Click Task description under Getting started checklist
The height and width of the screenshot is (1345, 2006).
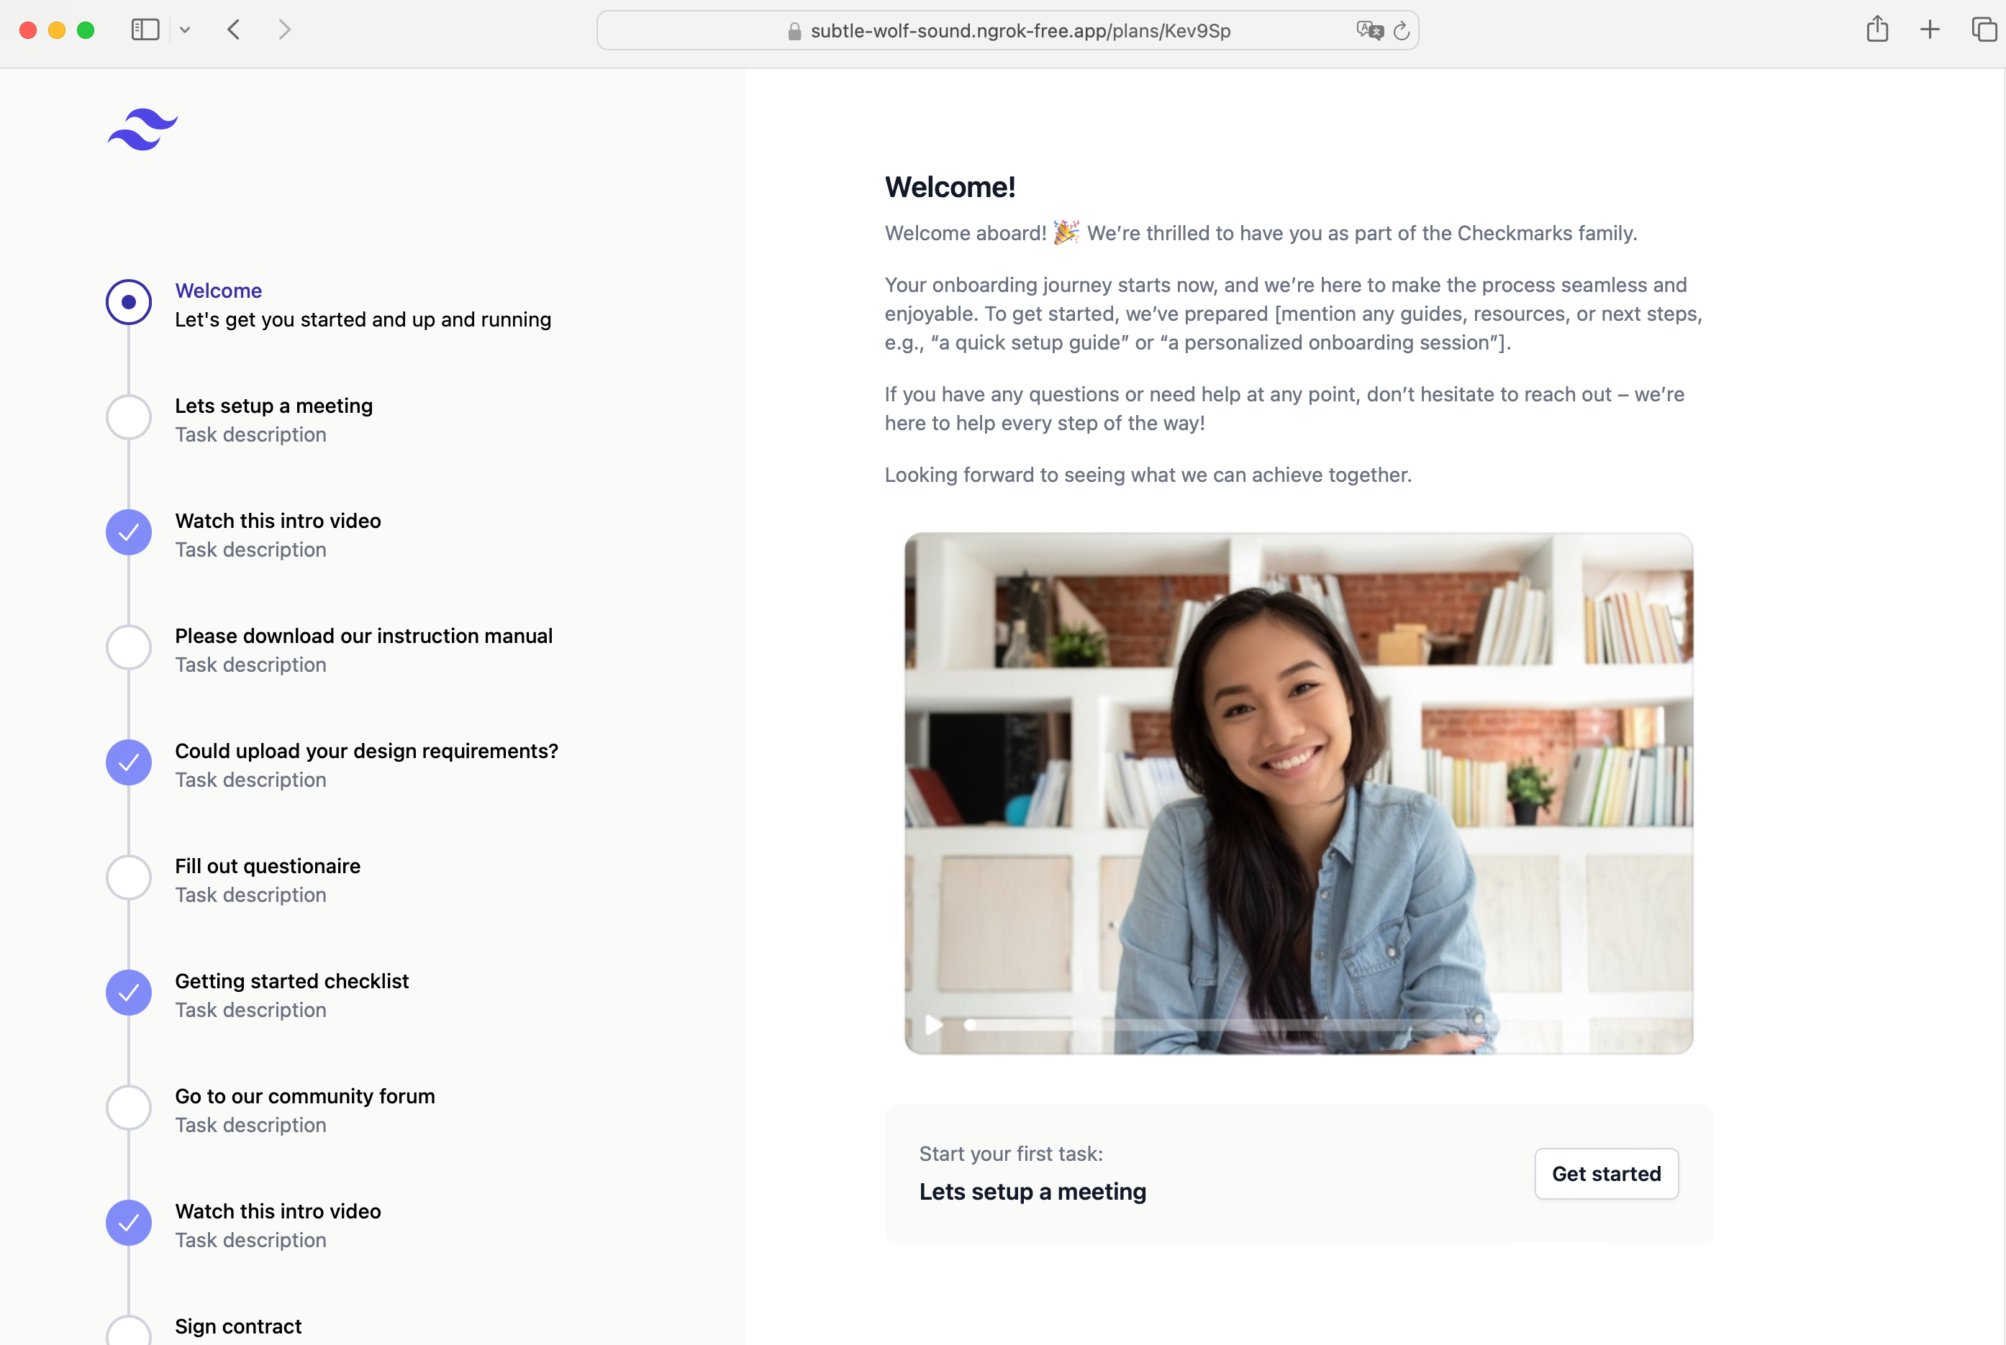250,1010
